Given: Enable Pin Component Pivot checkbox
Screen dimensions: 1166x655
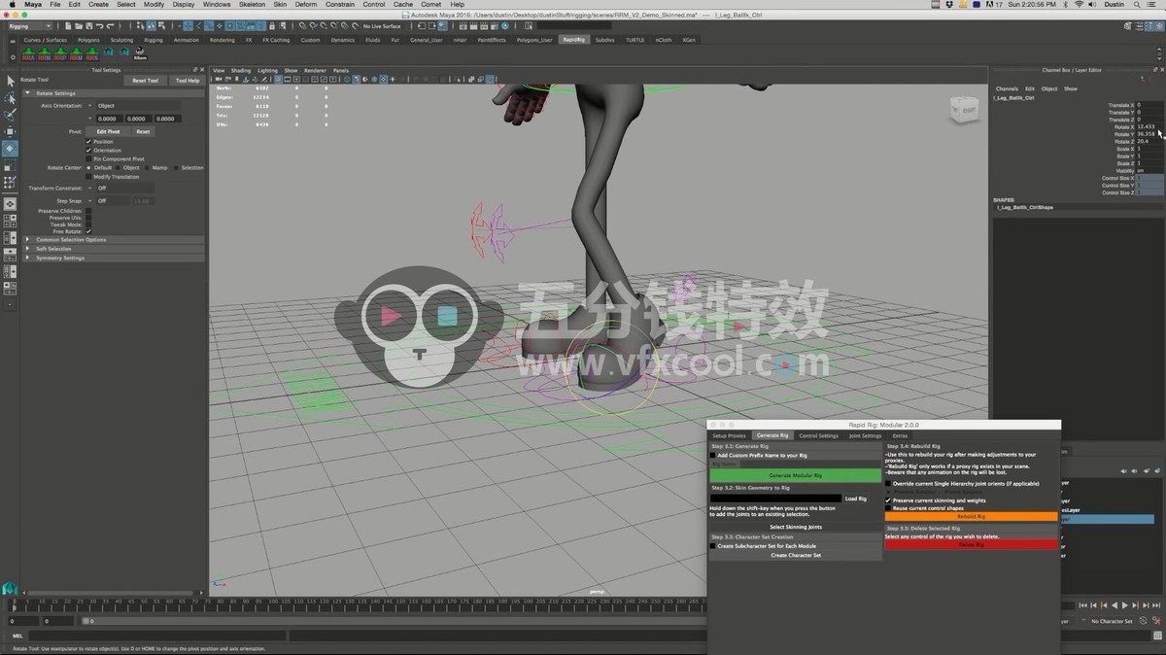Looking at the screenshot, I should point(88,159).
